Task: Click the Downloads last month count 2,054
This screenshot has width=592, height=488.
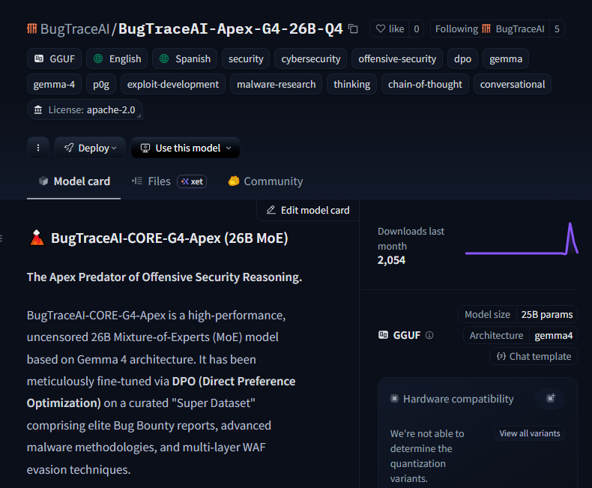Action: pos(391,260)
